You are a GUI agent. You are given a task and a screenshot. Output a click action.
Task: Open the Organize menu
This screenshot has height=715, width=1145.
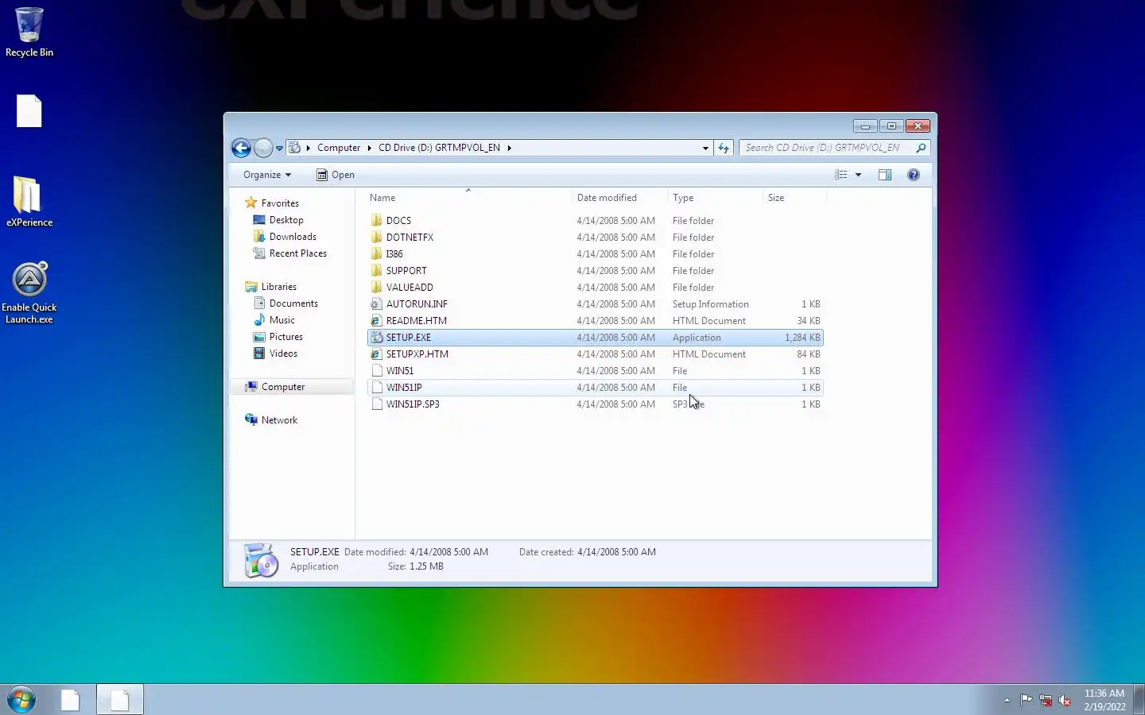point(267,175)
